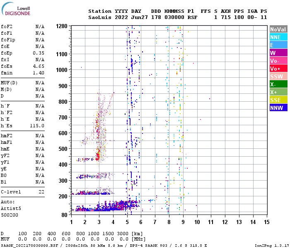Click the fmin value 1.40

pos(39,73)
